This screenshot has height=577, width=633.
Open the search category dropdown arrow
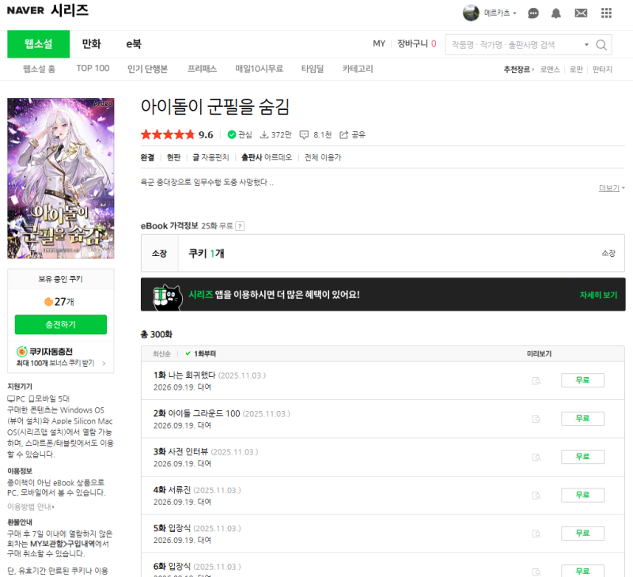586,45
